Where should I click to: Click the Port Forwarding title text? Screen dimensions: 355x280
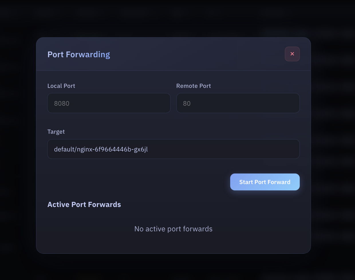[x=79, y=54]
